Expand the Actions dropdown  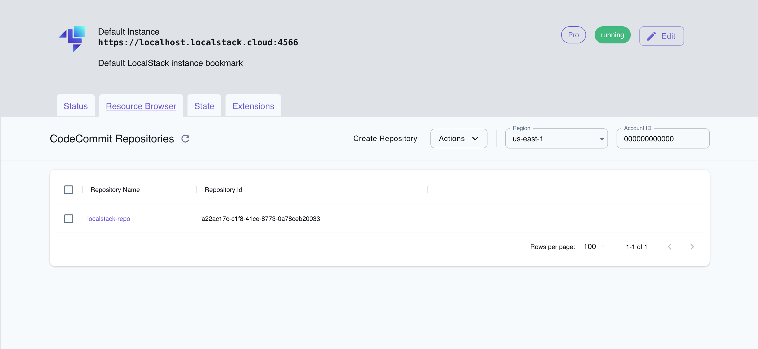click(x=459, y=139)
